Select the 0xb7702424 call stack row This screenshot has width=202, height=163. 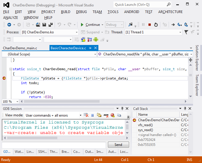pos(160,140)
